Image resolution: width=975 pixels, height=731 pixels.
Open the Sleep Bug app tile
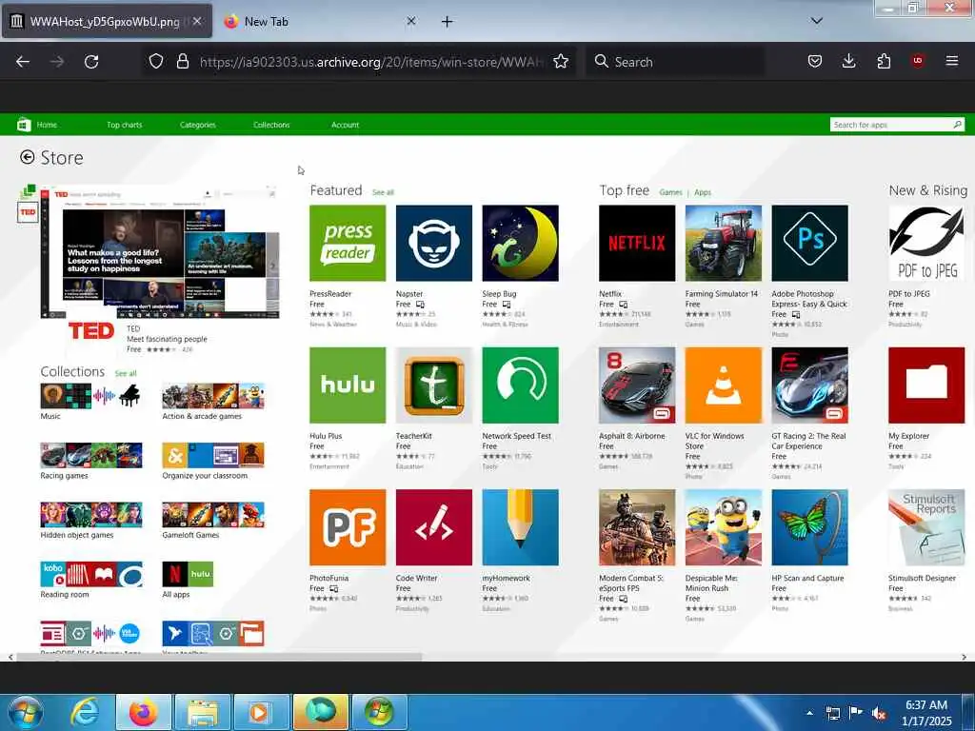(520, 243)
